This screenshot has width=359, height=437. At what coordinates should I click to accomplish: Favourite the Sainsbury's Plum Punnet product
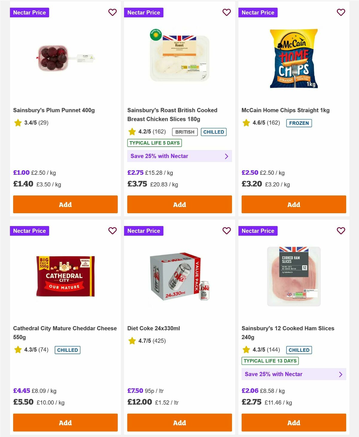[x=112, y=13]
